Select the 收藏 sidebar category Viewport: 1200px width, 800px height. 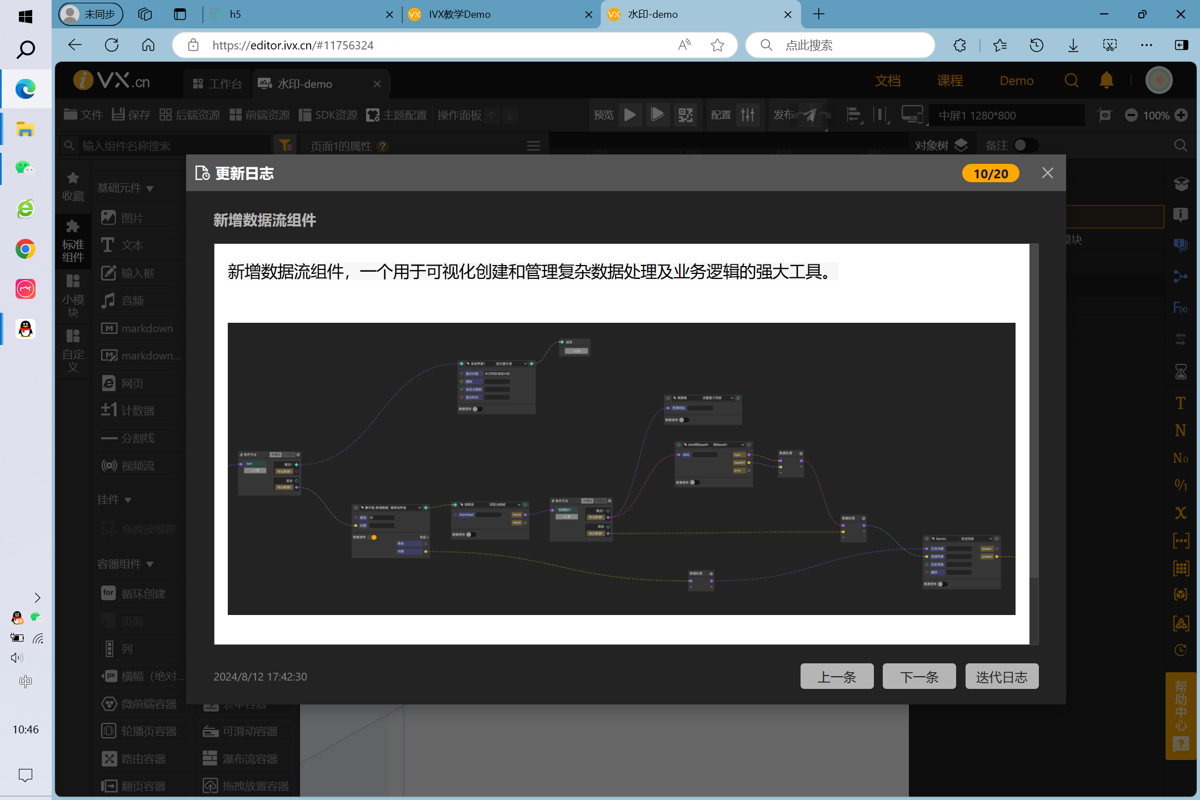73,187
